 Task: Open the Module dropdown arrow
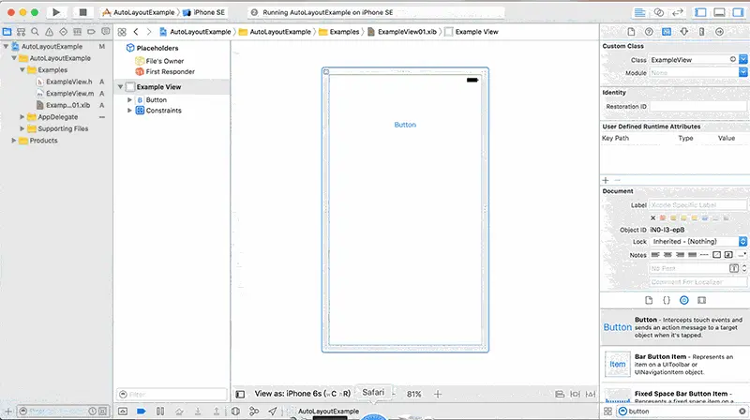742,72
